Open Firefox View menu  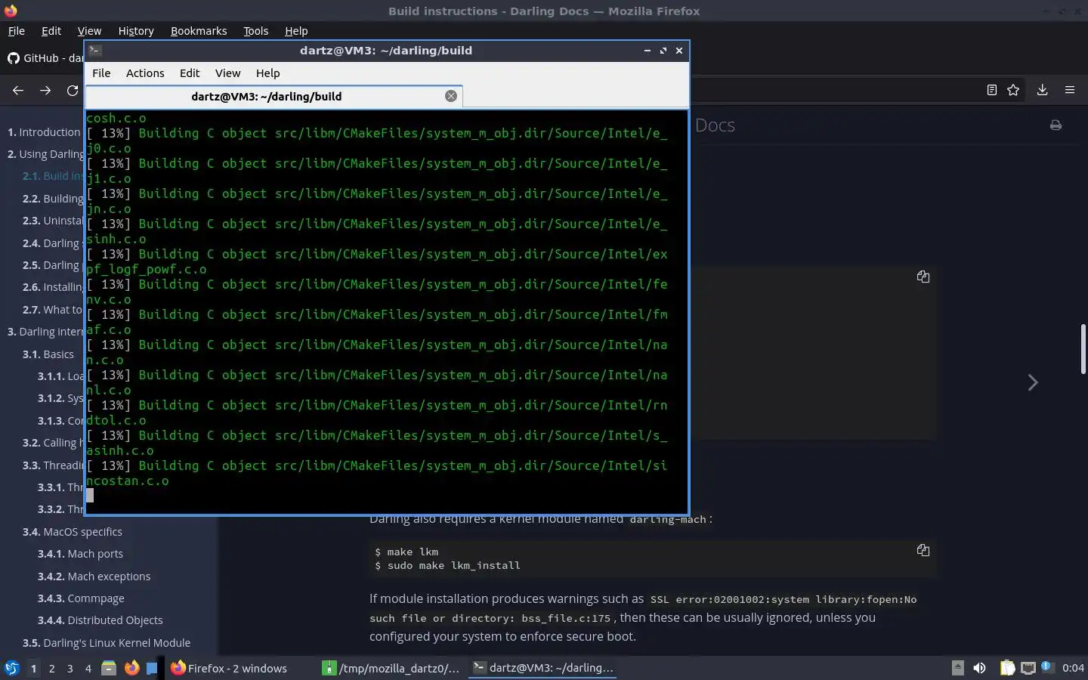tap(89, 31)
